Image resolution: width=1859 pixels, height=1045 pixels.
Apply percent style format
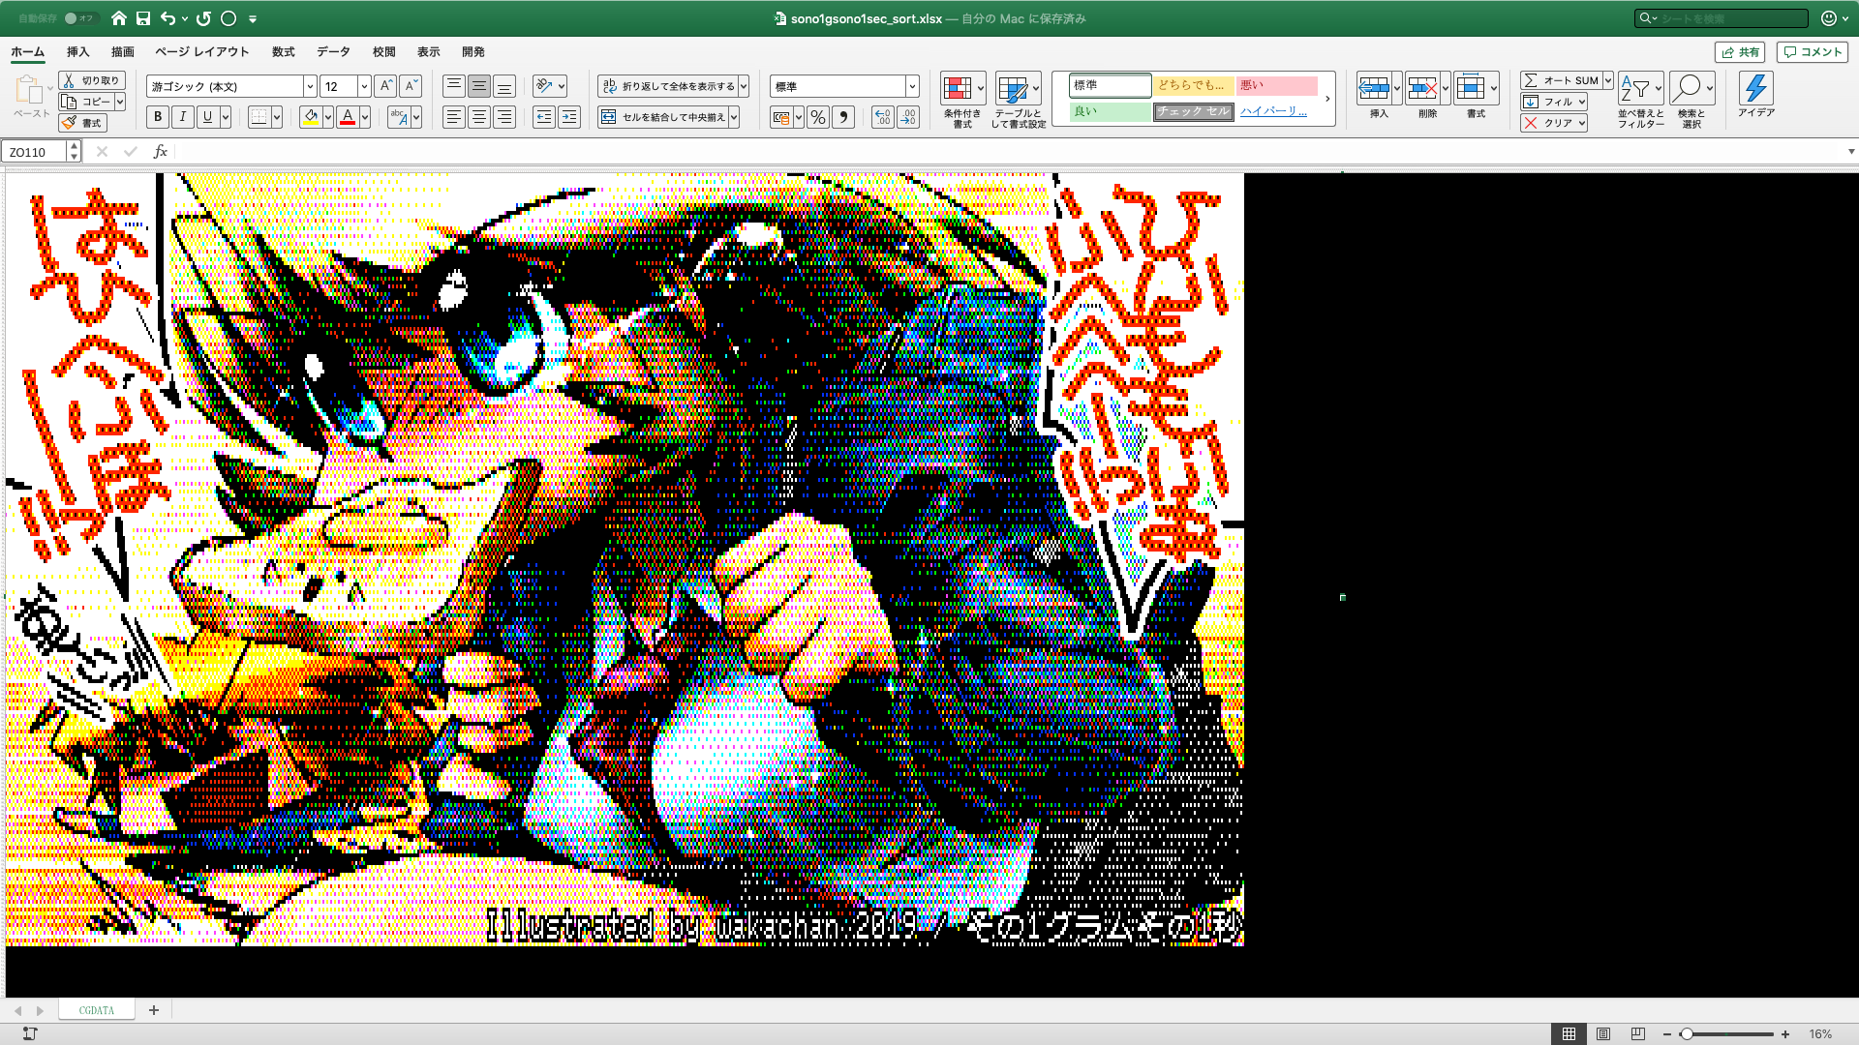(x=818, y=117)
